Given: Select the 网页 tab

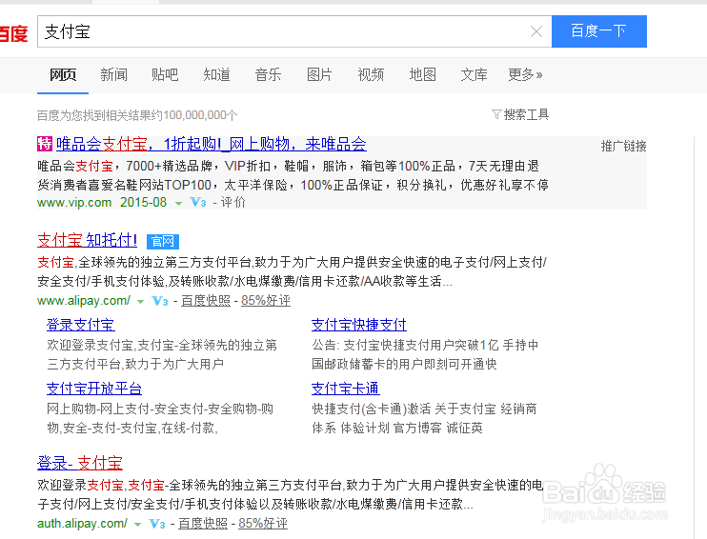Looking at the screenshot, I should pyautogui.click(x=63, y=74).
